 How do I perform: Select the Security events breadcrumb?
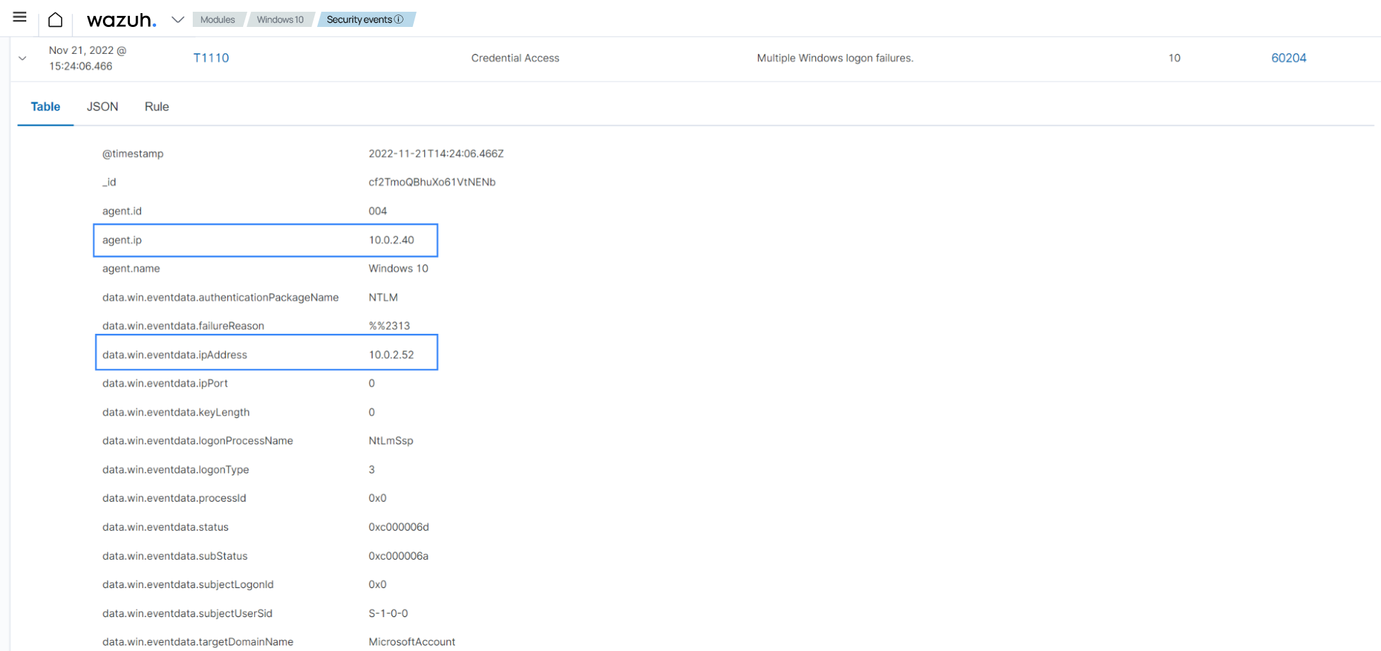(x=359, y=19)
